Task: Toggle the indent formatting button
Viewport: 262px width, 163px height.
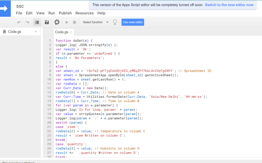Action: [37, 22]
